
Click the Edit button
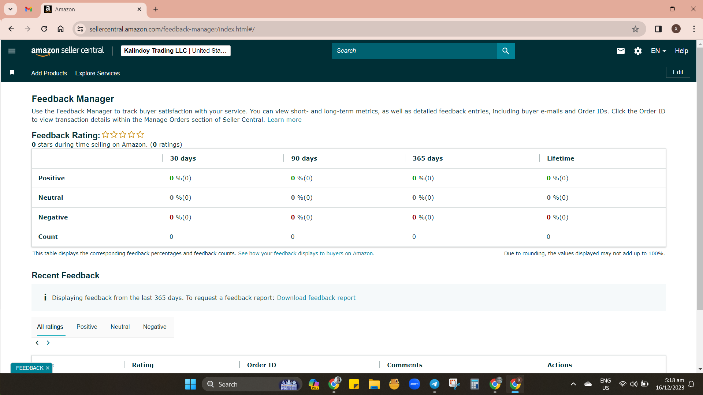tap(678, 72)
